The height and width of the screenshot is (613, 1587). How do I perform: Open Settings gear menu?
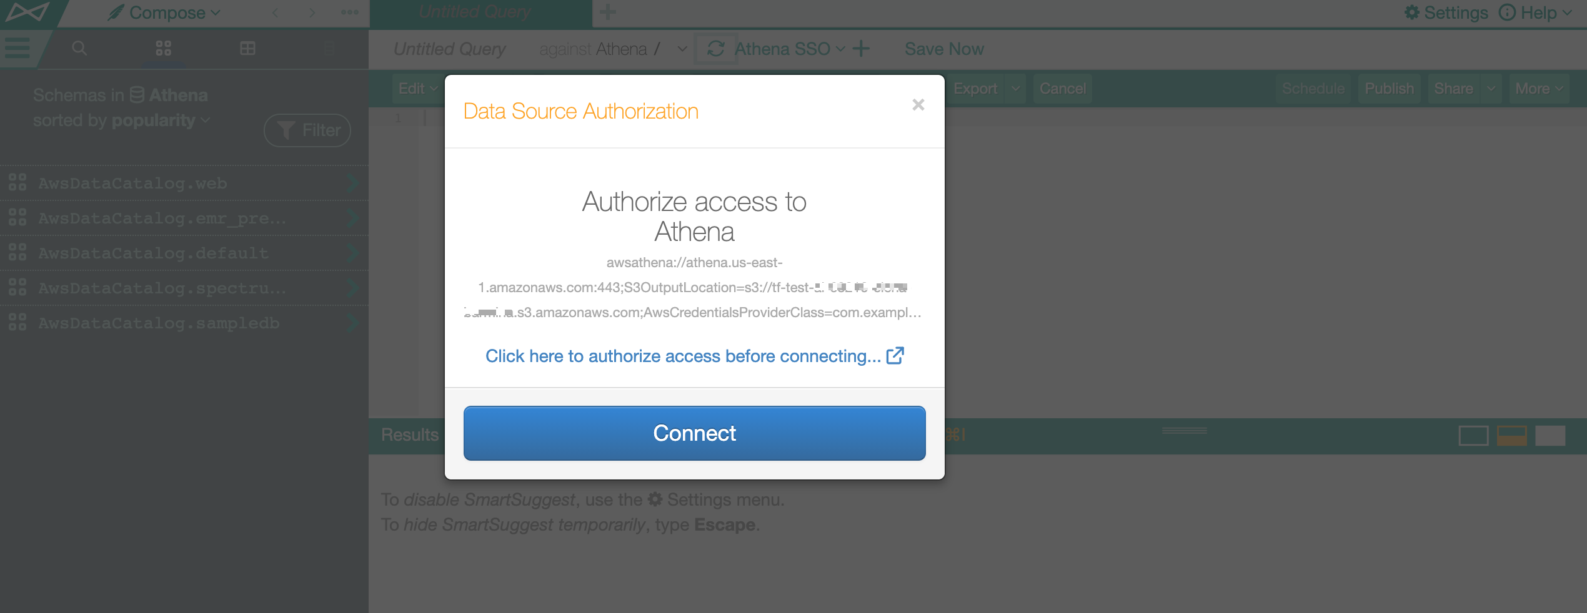coord(1446,12)
